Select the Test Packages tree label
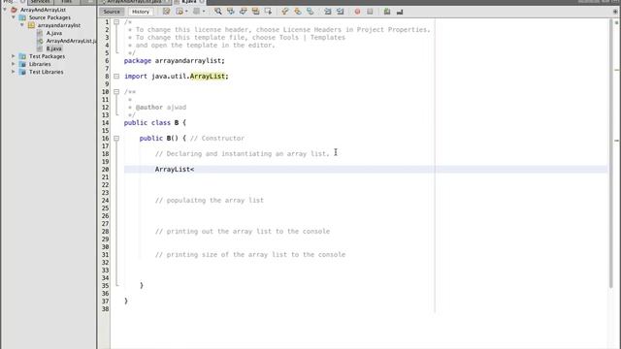Viewport: 621px width, 349px height. (x=47, y=56)
